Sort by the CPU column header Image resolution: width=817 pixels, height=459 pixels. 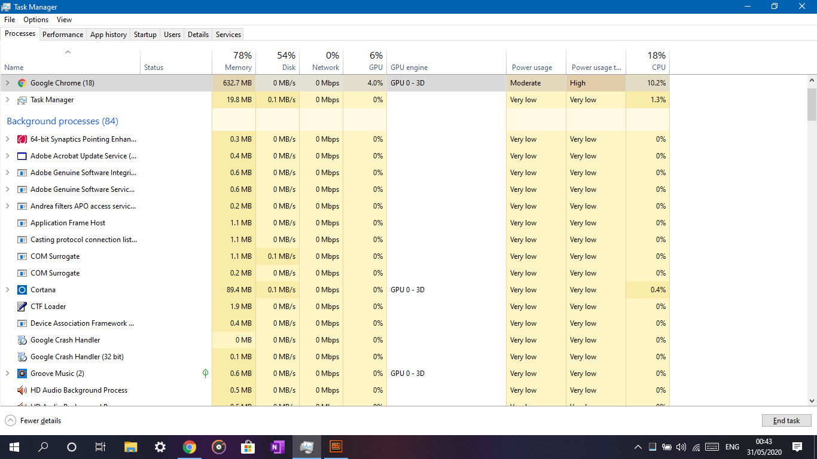[x=648, y=62]
